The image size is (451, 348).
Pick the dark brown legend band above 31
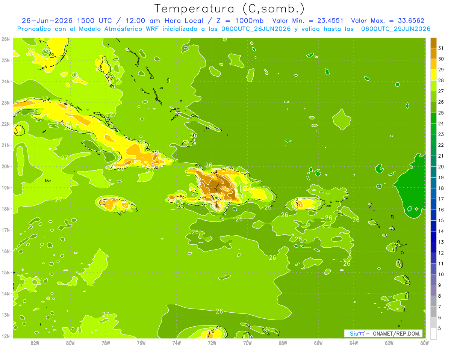pos(433,42)
